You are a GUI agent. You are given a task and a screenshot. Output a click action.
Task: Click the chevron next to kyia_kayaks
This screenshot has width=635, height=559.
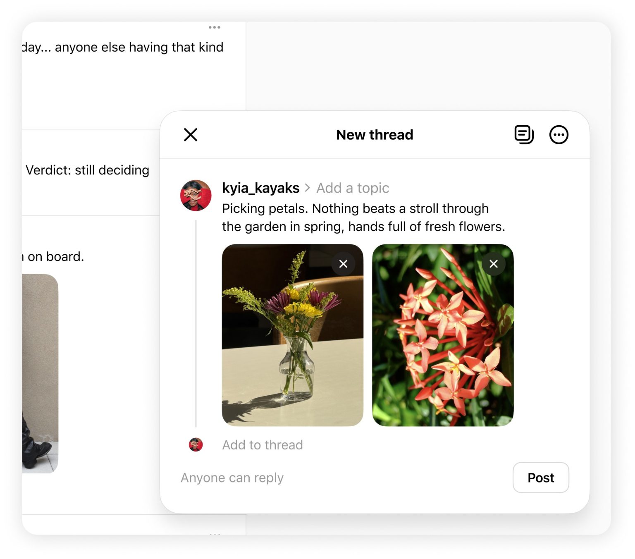point(307,188)
